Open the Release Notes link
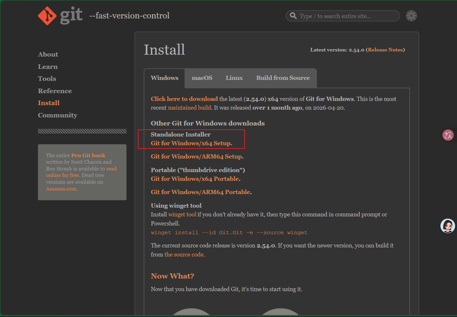Screen dimensions: 457x317 pyautogui.click(x=385, y=50)
